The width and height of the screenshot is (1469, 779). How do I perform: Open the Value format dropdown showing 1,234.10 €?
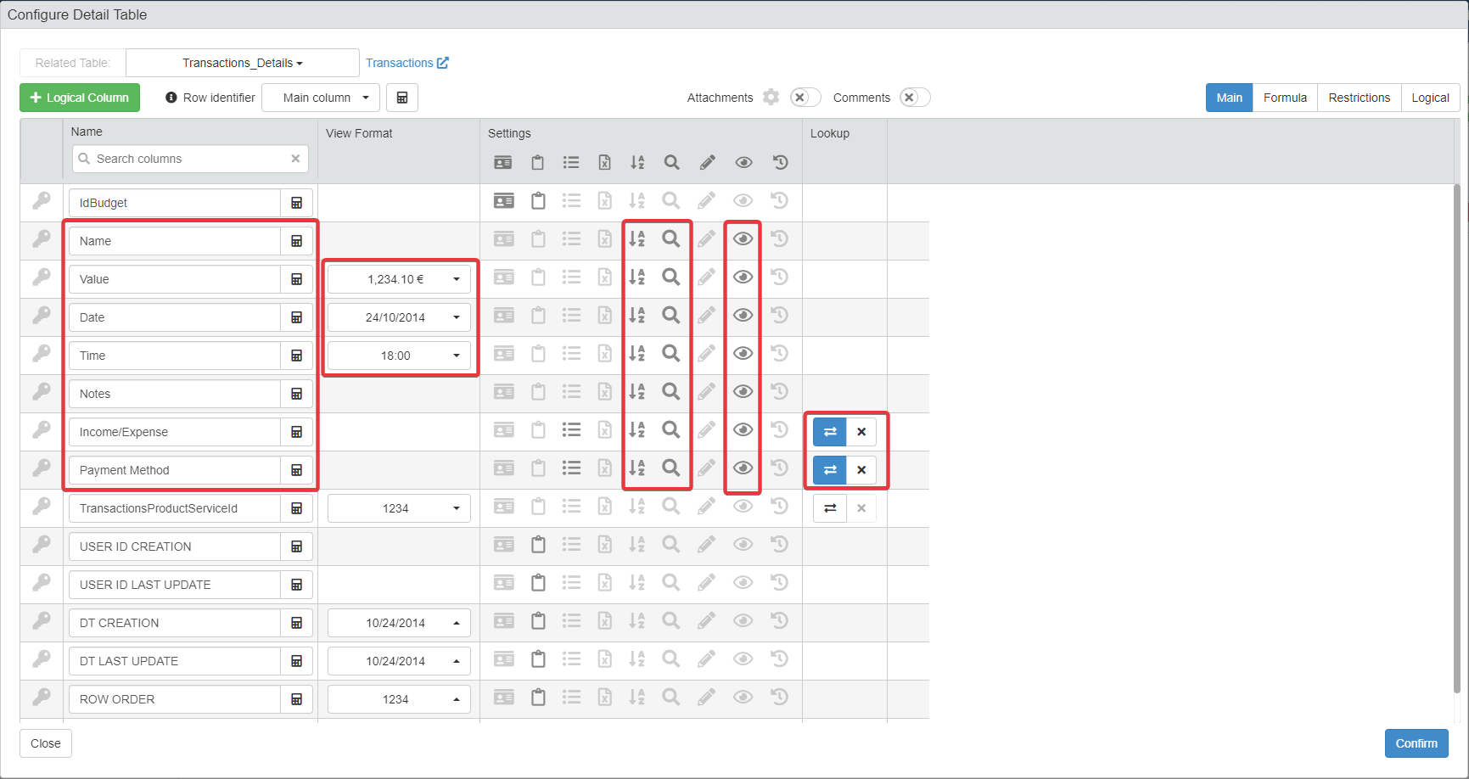399,279
